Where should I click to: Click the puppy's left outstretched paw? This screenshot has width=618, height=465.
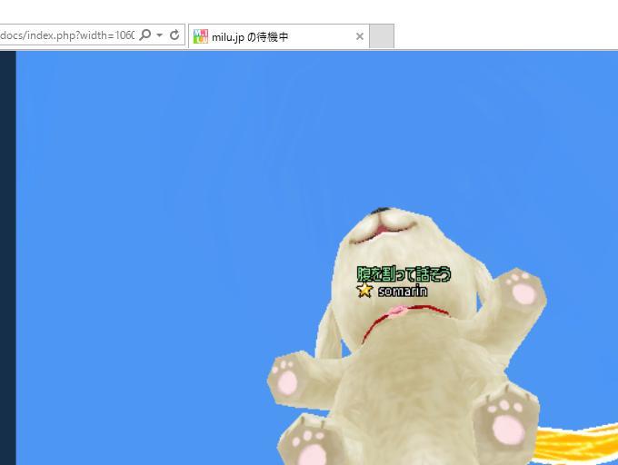click(x=285, y=377)
